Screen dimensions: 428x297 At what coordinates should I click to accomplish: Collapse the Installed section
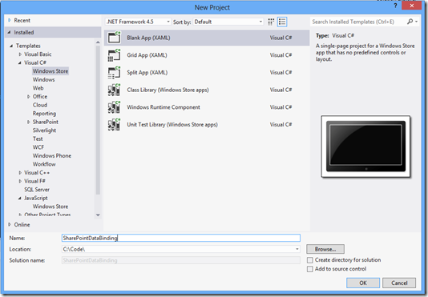pos(9,32)
